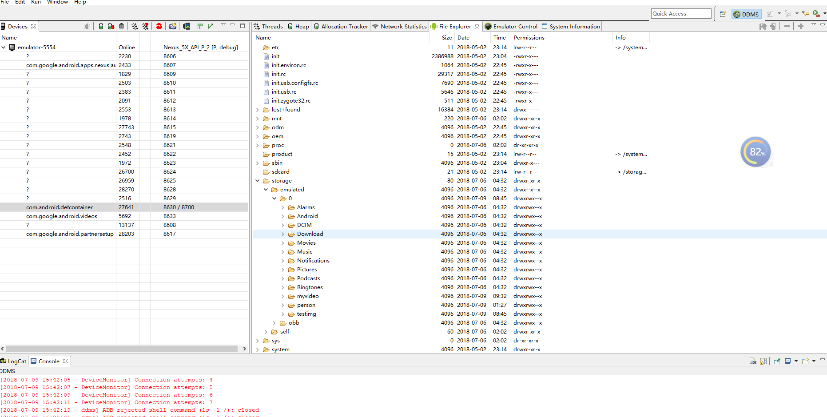
Task: Enable method profiling icon in Devices toolbar
Action: pyautogui.click(x=145, y=26)
